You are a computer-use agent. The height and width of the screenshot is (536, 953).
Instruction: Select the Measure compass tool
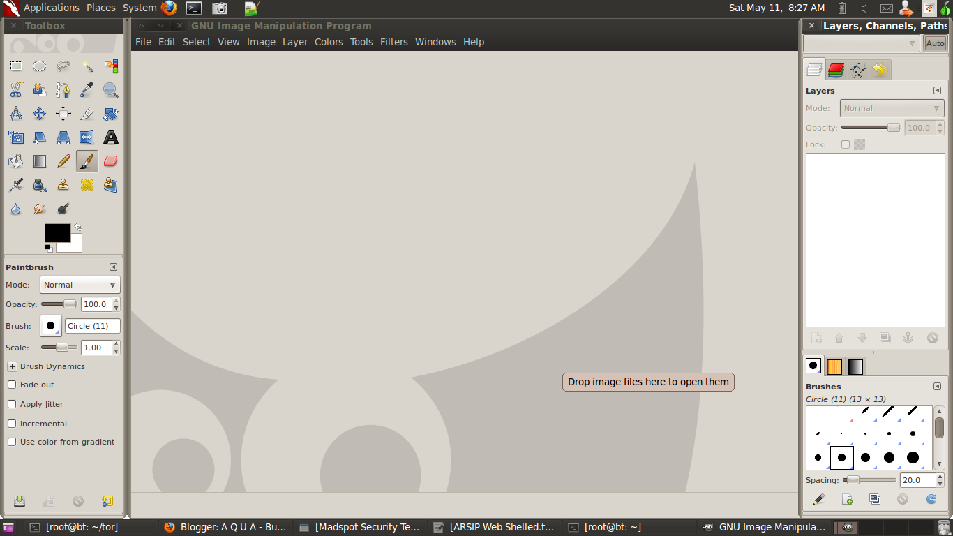pyautogui.click(x=16, y=114)
